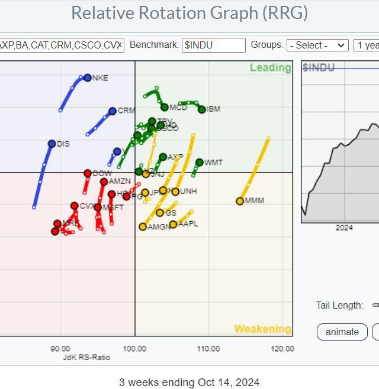Open the Groups select dropdown
The width and height of the screenshot is (379, 389).
[317, 45]
